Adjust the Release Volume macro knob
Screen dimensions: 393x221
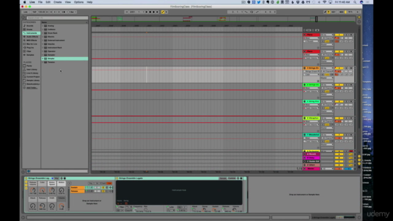coord(33,190)
